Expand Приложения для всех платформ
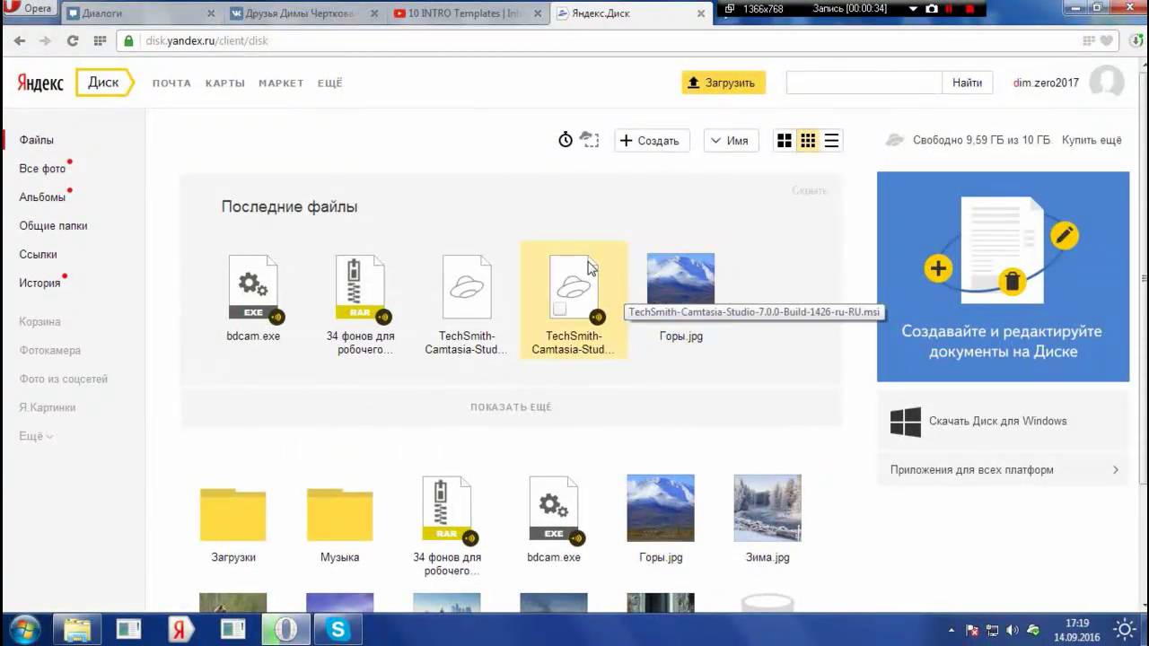1149x646 pixels. click(1003, 469)
